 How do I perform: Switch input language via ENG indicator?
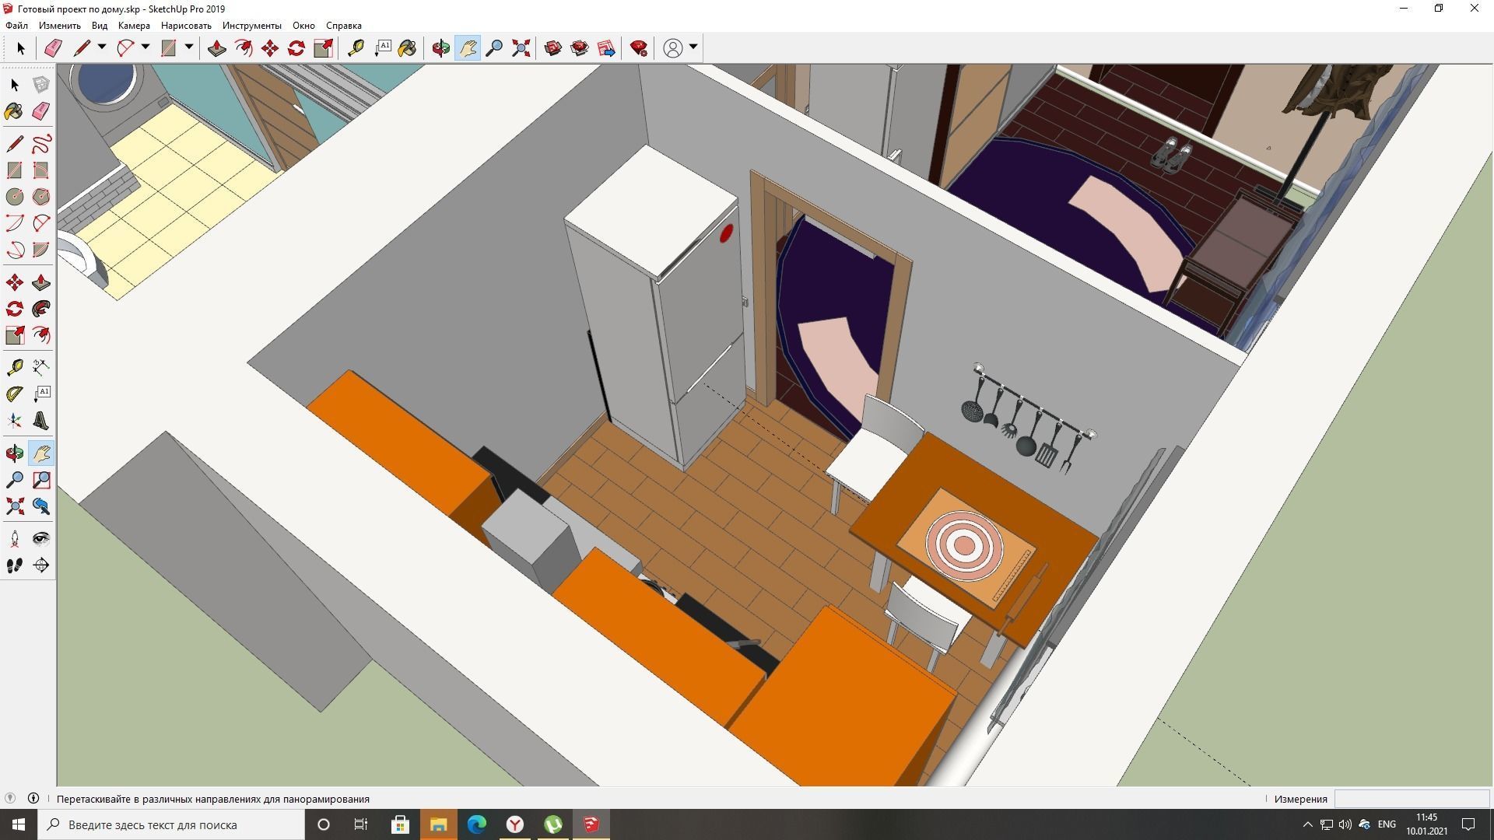point(1387,824)
